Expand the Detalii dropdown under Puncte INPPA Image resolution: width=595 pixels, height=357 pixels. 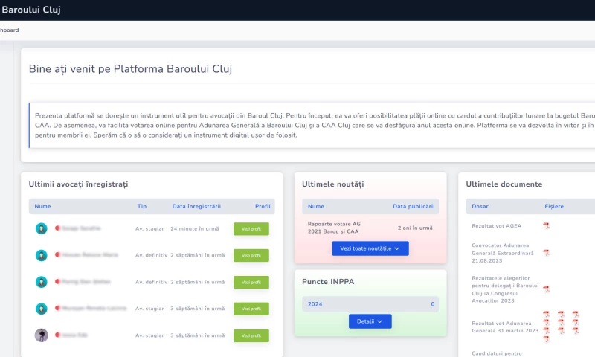(x=370, y=321)
